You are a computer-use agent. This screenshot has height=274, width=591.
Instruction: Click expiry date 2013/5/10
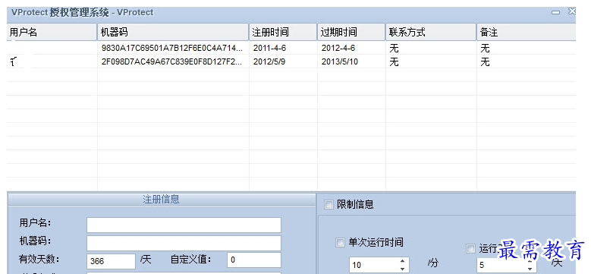pos(340,61)
